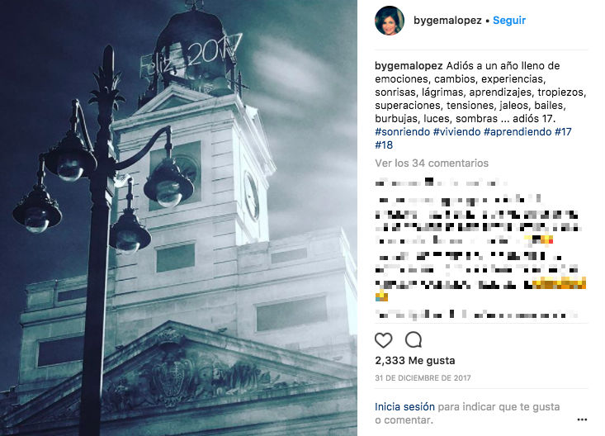The height and width of the screenshot is (436, 605).
Task: Open the #18 hashtag
Action: [384, 145]
